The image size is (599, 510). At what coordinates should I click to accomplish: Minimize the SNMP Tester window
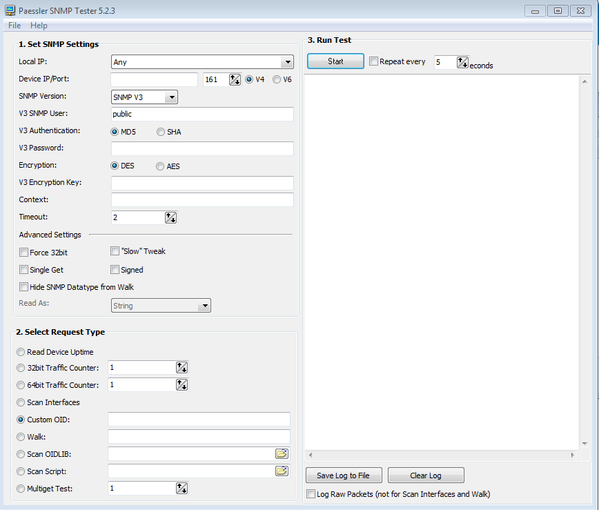point(536,10)
